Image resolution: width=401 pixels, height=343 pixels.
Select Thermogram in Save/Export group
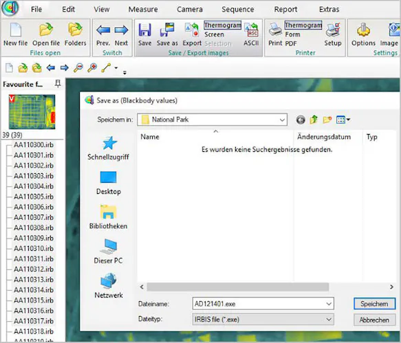click(x=222, y=25)
